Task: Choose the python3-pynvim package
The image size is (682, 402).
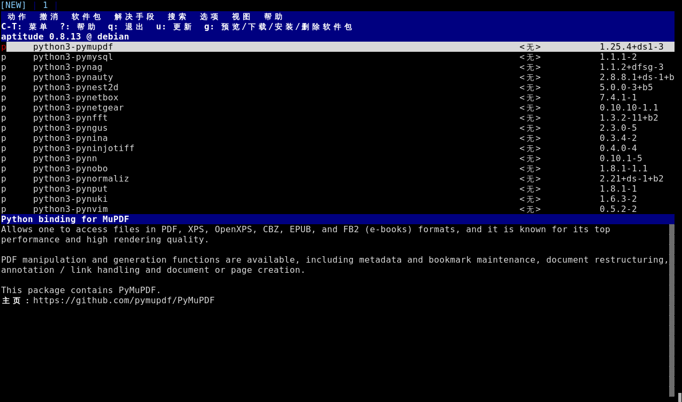Action: (70, 209)
